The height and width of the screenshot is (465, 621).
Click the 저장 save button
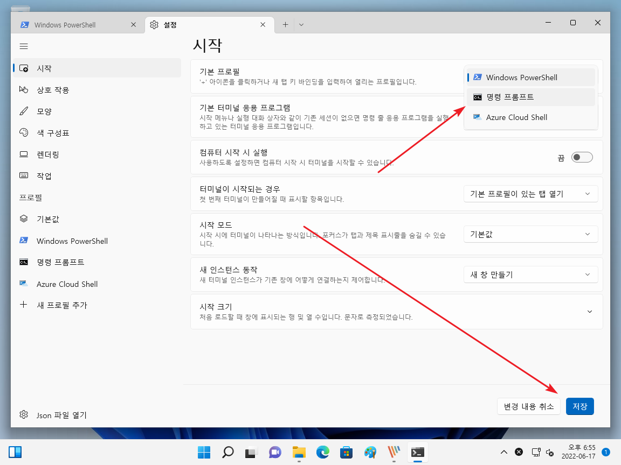tap(580, 406)
